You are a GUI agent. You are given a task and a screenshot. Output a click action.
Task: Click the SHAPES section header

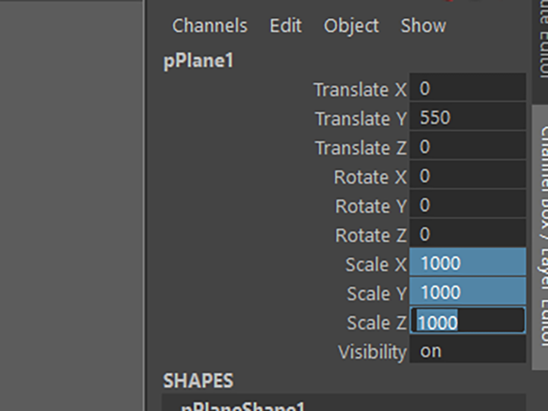click(x=198, y=380)
